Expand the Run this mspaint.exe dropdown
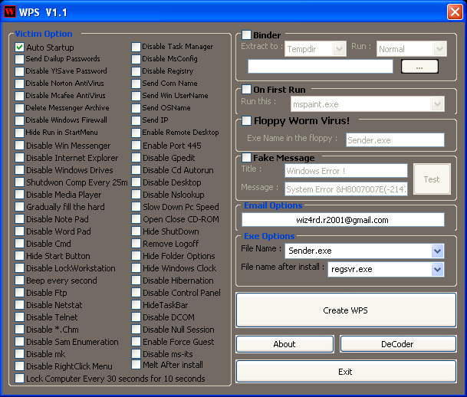The width and height of the screenshot is (467, 397). (x=437, y=104)
